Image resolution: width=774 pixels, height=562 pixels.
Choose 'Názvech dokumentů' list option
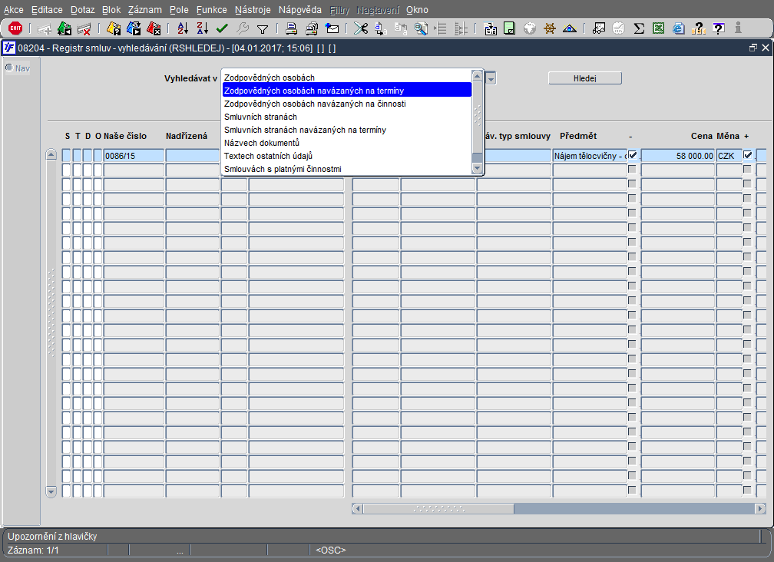[x=346, y=143]
